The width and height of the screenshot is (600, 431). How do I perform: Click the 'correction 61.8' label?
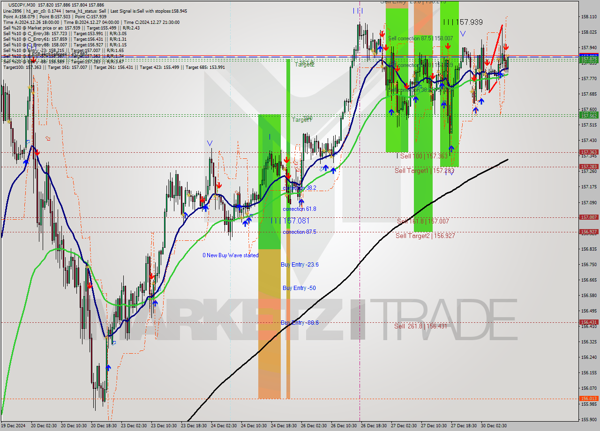[x=300, y=209]
